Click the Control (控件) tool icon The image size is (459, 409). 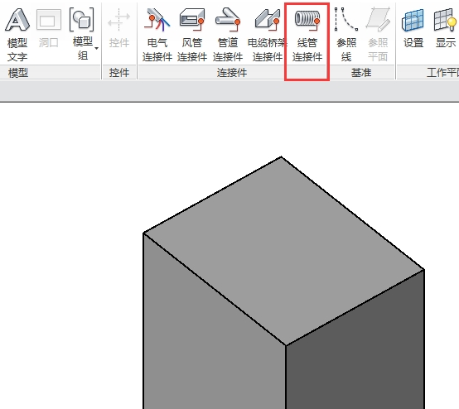[x=119, y=28]
